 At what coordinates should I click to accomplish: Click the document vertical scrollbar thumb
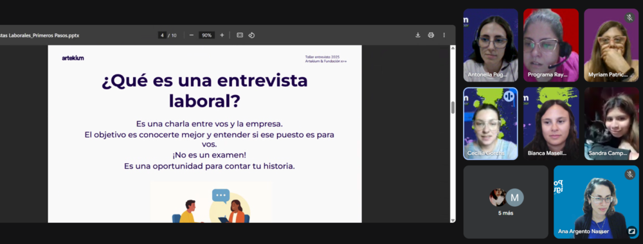453,108
